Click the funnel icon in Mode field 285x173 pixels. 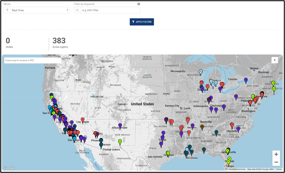click(x=7, y=10)
